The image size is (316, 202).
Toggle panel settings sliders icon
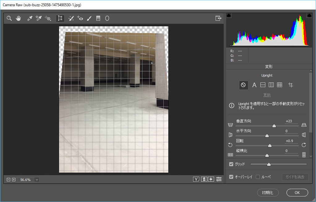coord(219,179)
